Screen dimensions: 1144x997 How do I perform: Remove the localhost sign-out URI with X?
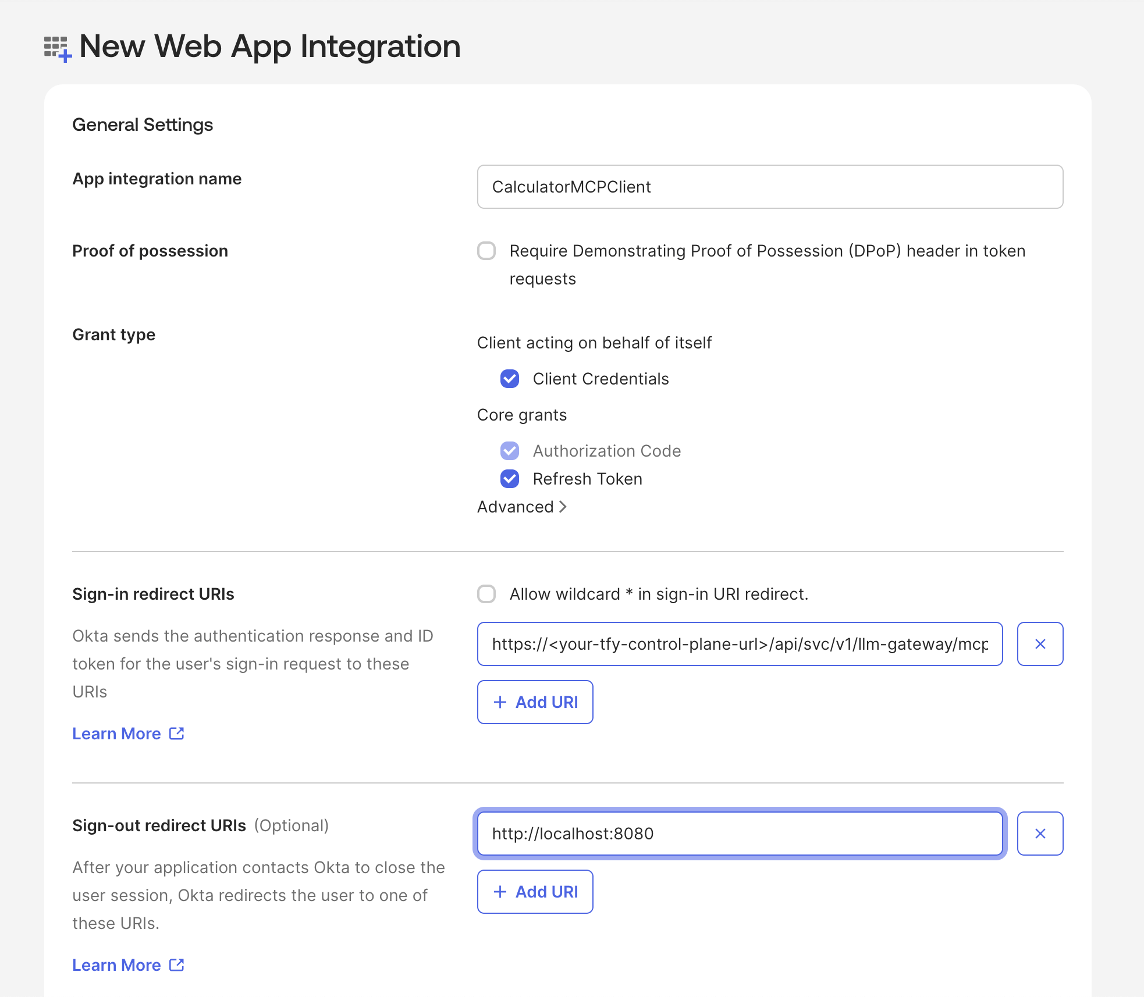(1040, 834)
